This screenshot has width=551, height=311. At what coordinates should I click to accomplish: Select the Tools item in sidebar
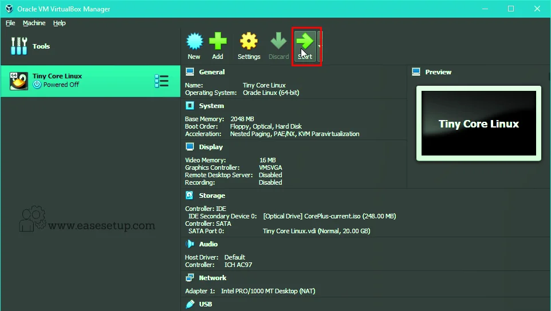tap(90, 46)
